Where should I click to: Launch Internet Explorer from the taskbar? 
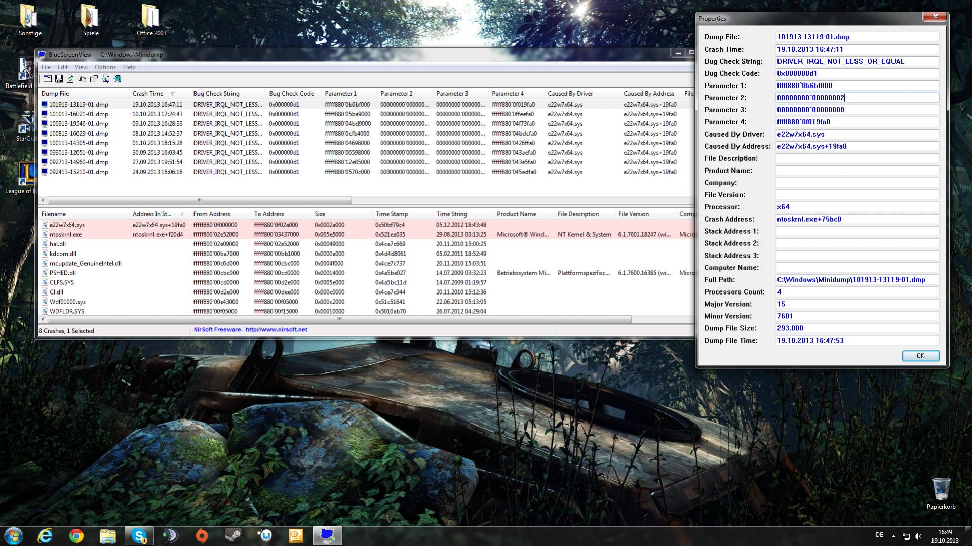point(45,536)
